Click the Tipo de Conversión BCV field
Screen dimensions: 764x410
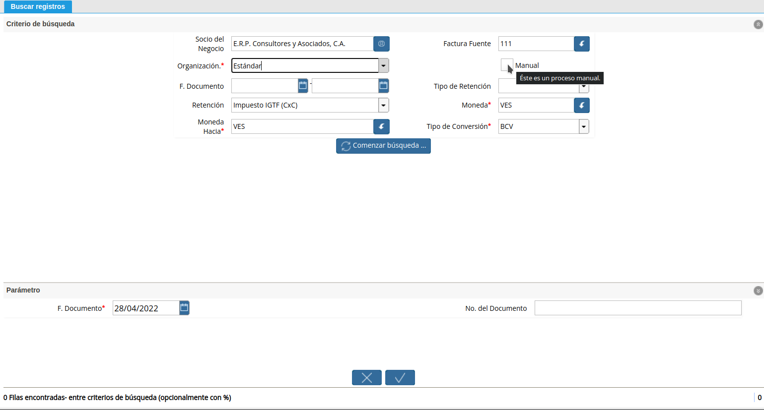[x=539, y=126]
